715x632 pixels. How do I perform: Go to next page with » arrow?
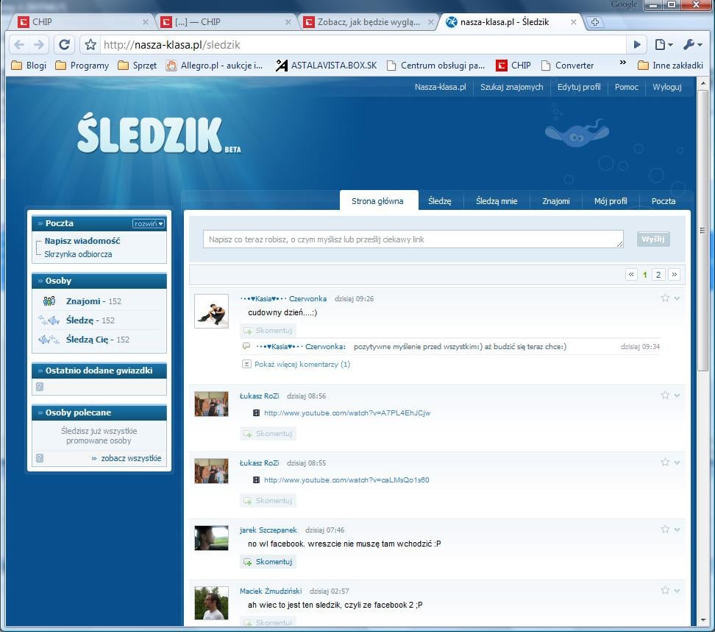pyautogui.click(x=674, y=275)
